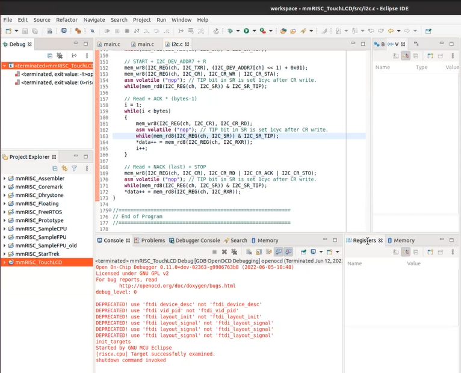Click Remove All Terminated Launches in Console toolbar

234,252
